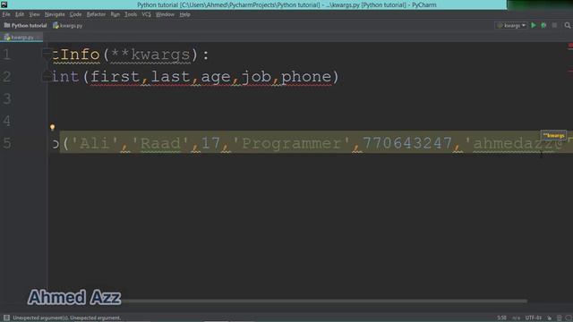Open the Tools menu
Image resolution: width=573 pixels, height=322 pixels.
[x=131, y=14]
